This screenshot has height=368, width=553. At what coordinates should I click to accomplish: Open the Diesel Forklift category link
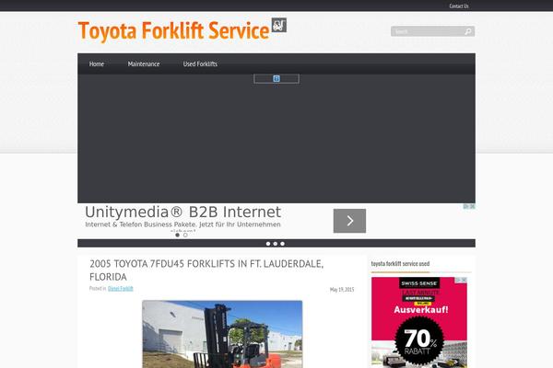click(120, 288)
